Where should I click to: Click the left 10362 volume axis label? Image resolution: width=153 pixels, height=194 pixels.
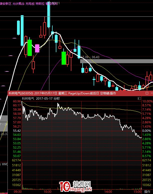17,185
